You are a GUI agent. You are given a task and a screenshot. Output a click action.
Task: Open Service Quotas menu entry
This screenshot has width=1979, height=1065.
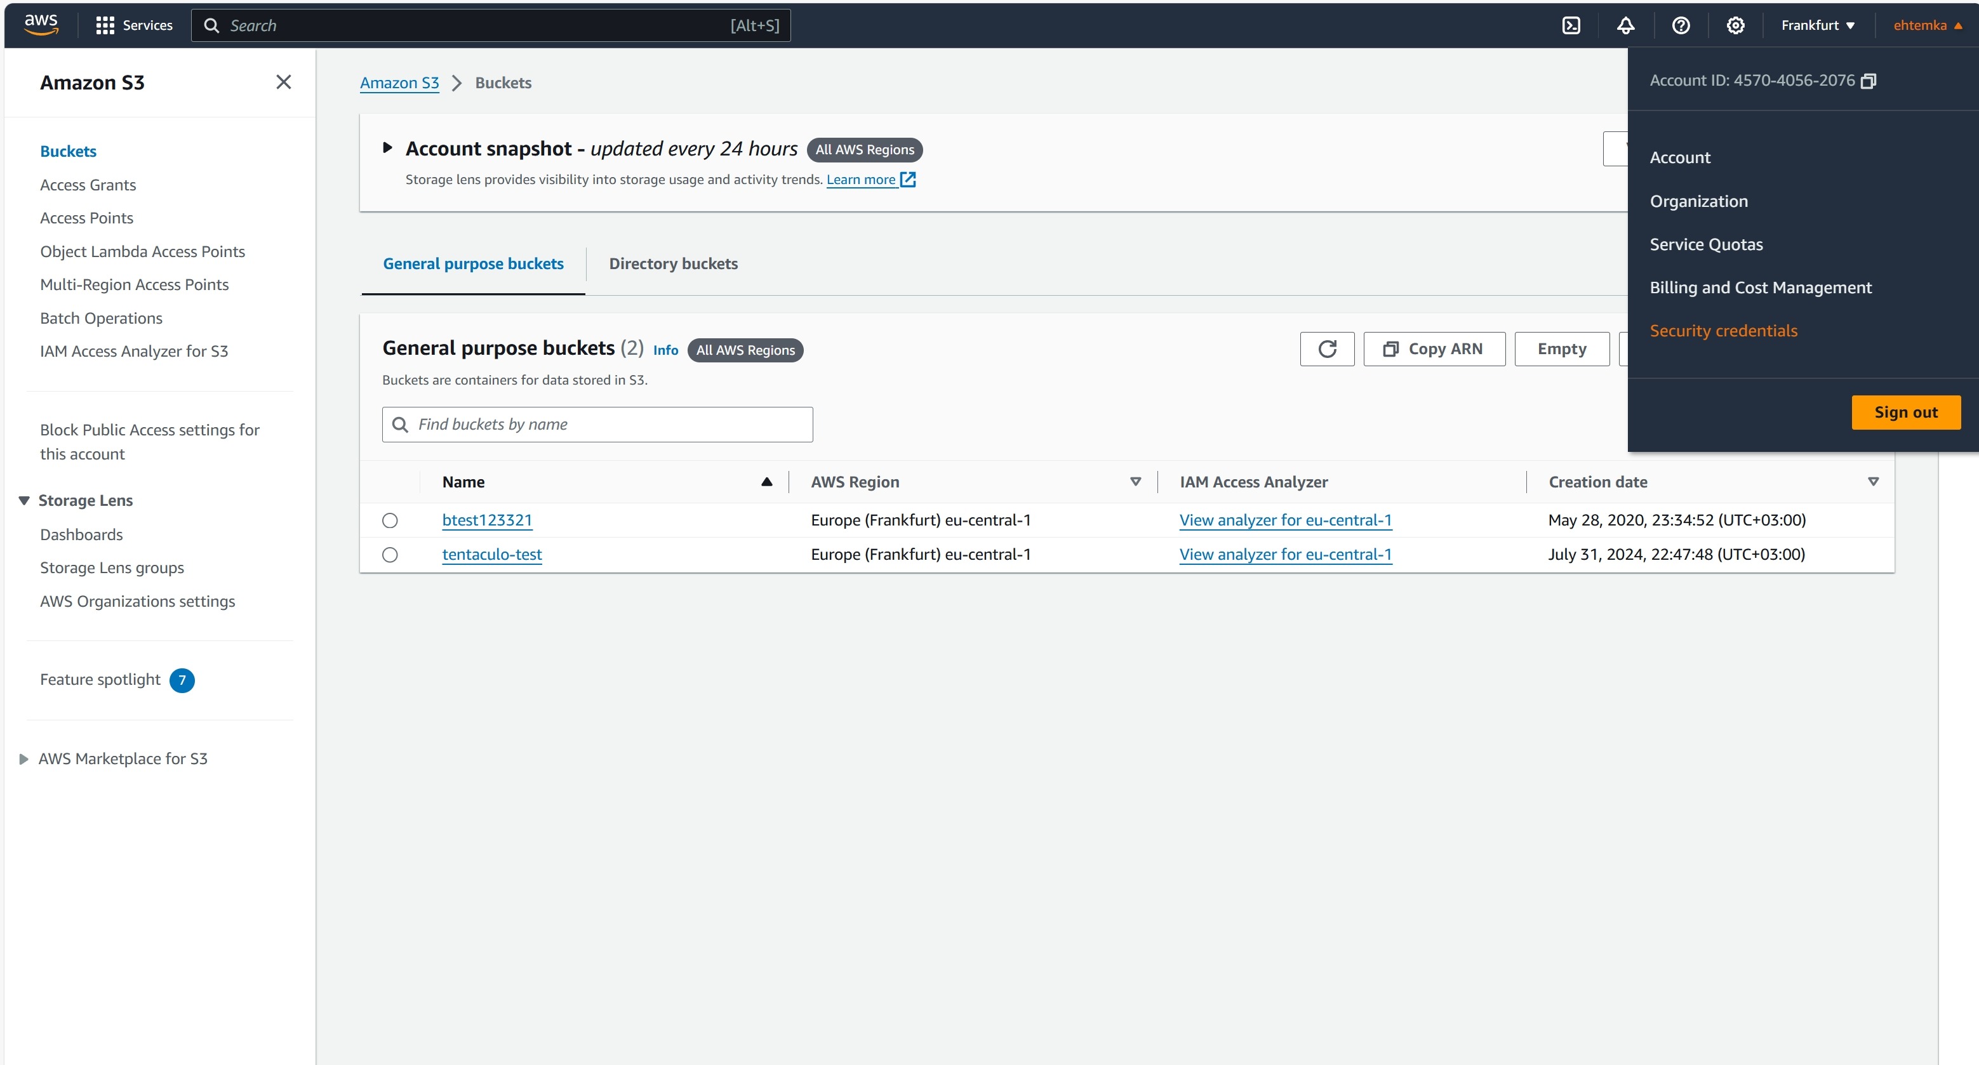(1706, 244)
